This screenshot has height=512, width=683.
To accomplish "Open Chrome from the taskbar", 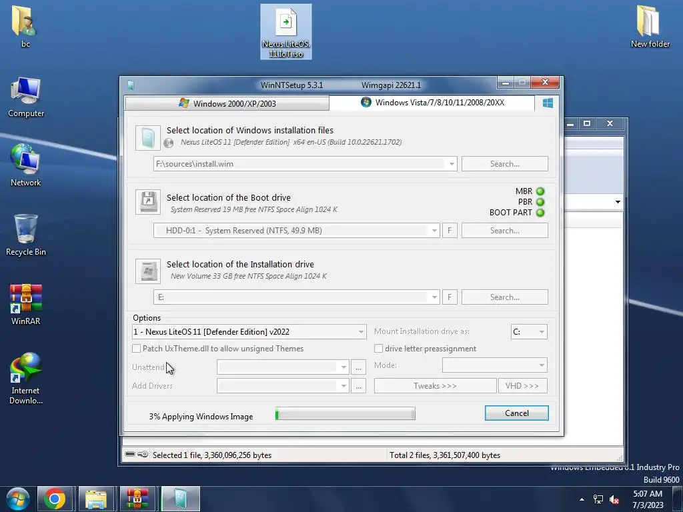I will [55, 499].
